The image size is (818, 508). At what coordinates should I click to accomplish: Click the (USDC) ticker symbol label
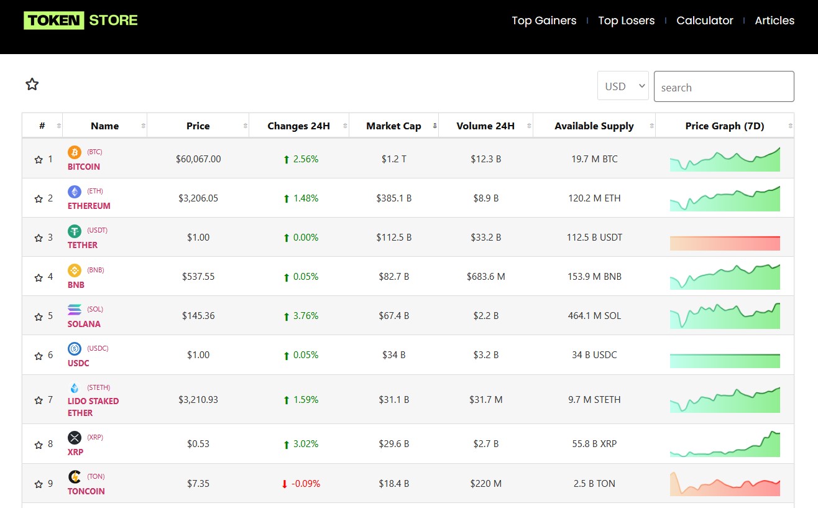point(98,348)
